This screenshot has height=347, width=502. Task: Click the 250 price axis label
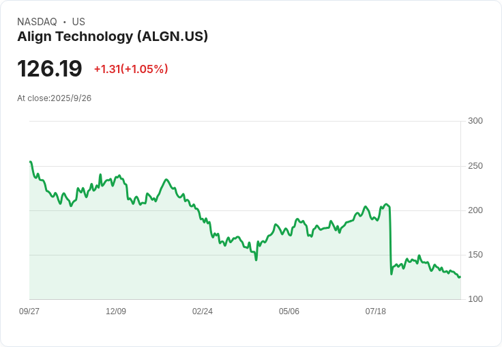(475, 166)
